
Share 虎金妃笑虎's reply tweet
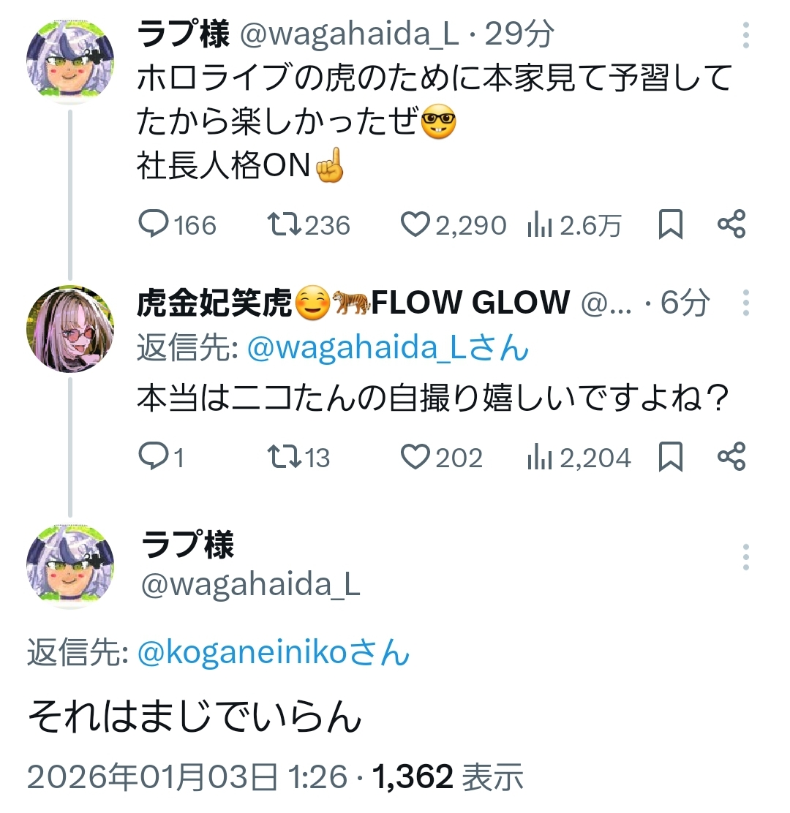click(x=731, y=457)
